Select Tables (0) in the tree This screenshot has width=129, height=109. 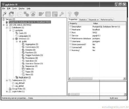[x=30, y=69]
